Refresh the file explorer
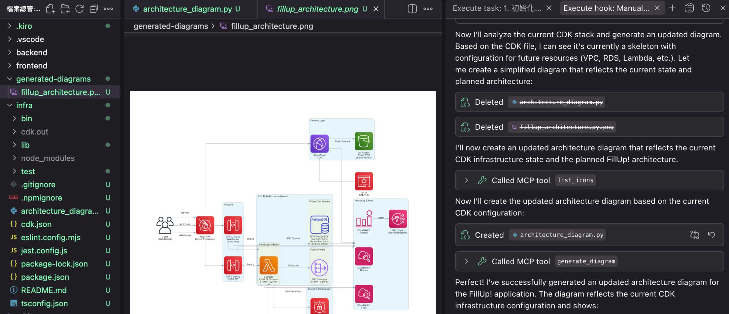Viewport: 729px width, 314px height. tap(80, 9)
